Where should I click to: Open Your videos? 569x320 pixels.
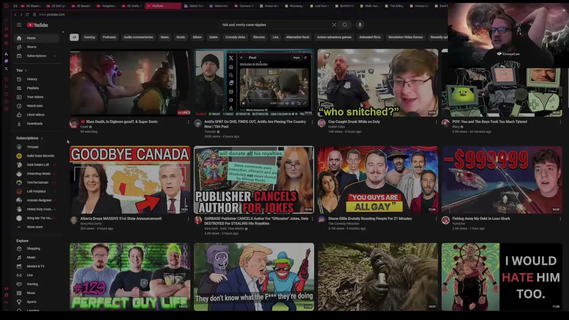36,97
